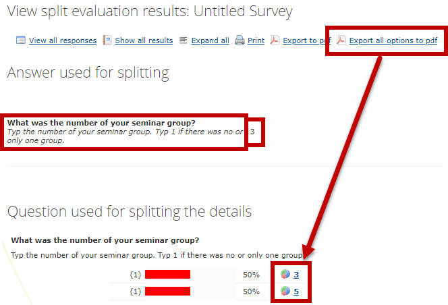The width and height of the screenshot is (448, 305).
Task: Open the Show all results link
Action: point(144,40)
